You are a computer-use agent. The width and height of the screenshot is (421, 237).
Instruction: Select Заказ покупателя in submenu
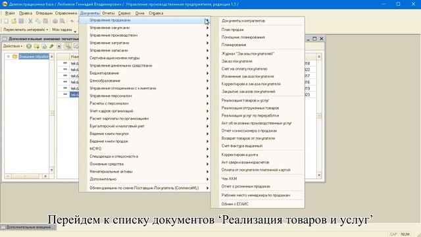237,61
